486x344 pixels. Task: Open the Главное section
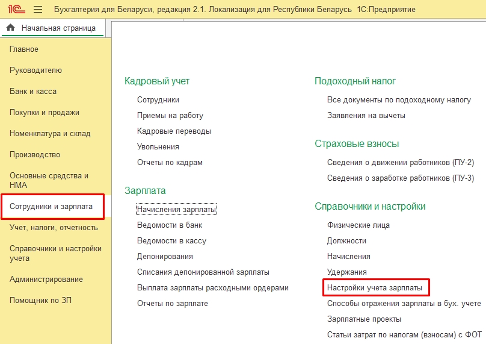[24, 49]
